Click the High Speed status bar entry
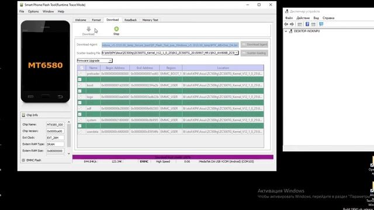 pos(163,162)
